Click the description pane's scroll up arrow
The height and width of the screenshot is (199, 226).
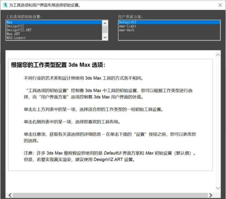(217, 55)
